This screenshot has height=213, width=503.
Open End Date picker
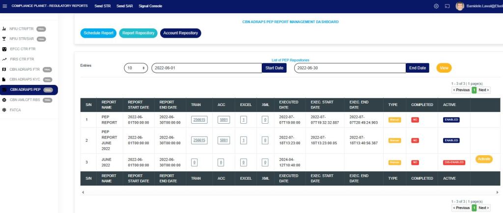[417, 68]
